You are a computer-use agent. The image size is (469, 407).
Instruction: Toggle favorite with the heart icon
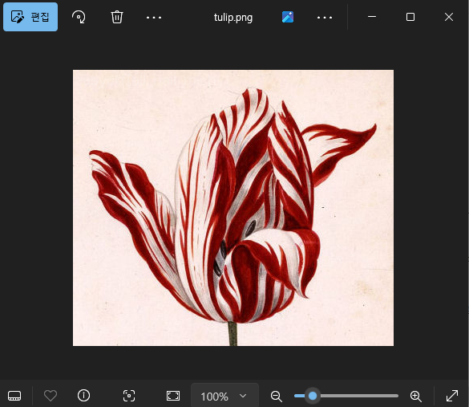[x=51, y=396]
